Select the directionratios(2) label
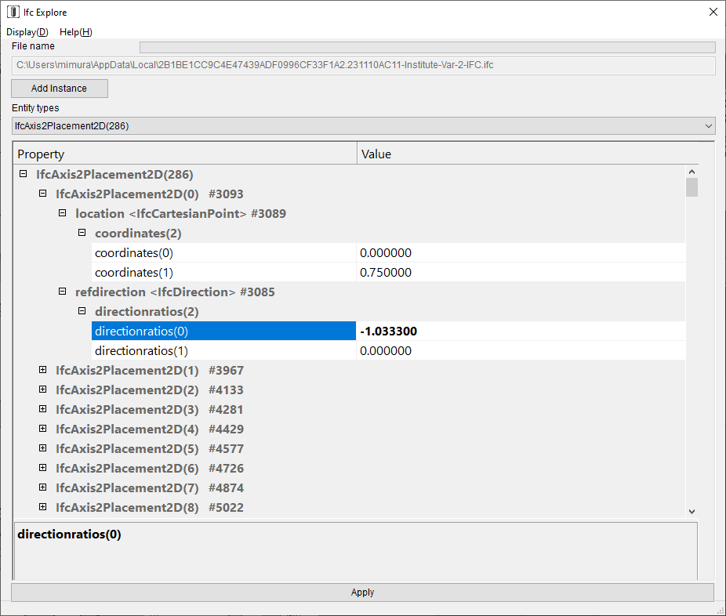 pos(147,311)
